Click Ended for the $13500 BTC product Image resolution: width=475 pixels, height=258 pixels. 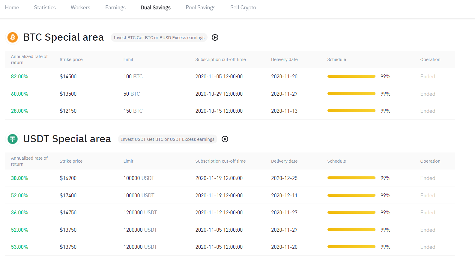coord(428,94)
